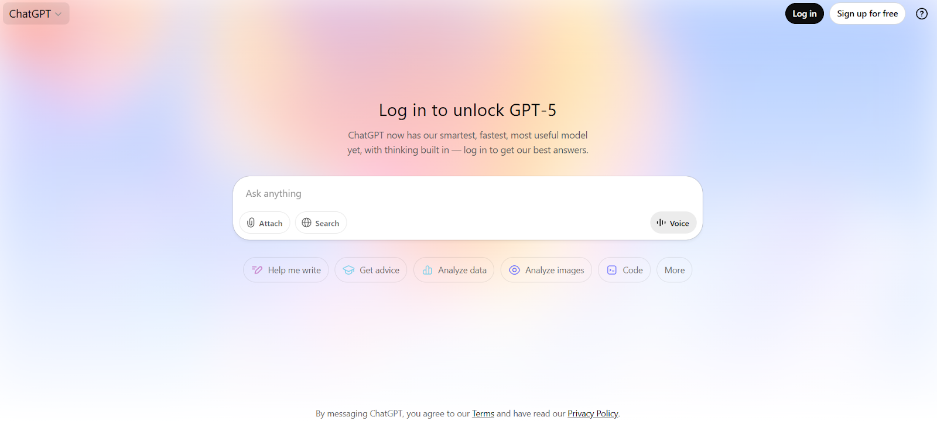Click the pencil icon on Help me write
The height and width of the screenshot is (421, 937).
257,270
